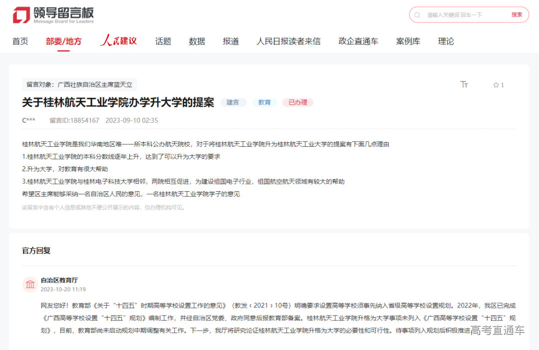Screen dimensions: 539x350
Task: Open the 报道 section
Action: pos(230,41)
